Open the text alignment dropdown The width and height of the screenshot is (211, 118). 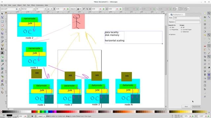[79, 9]
